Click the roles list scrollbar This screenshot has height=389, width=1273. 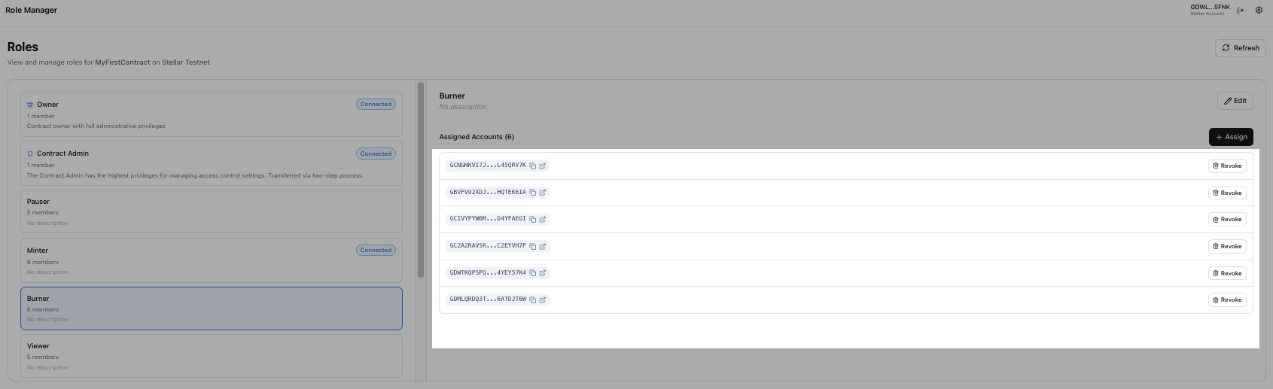click(x=421, y=181)
